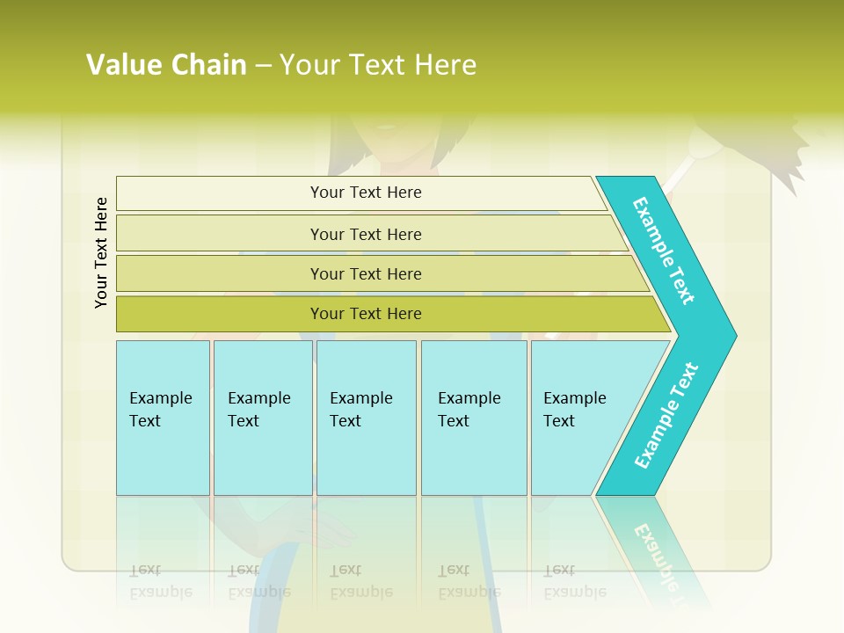Select the second pale green text bar
The width and height of the screenshot is (844, 633).
[x=371, y=234]
